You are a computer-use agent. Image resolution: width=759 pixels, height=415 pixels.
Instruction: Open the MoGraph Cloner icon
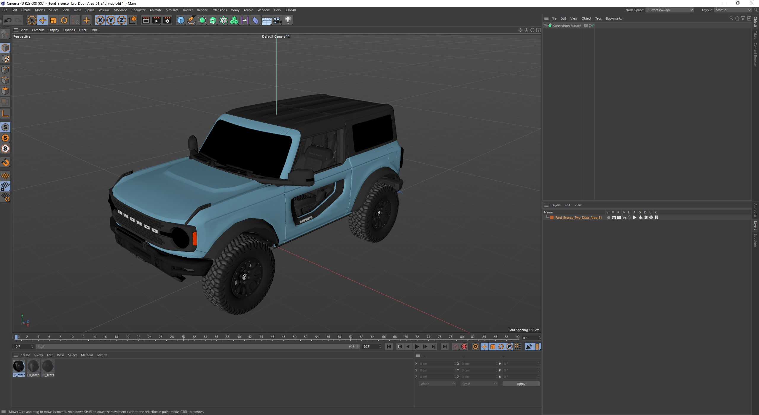tap(224, 20)
